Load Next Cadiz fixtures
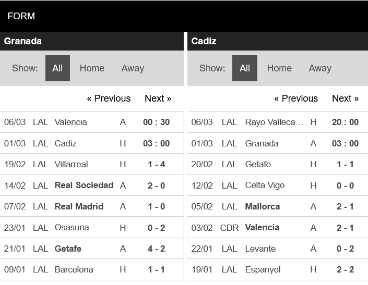This screenshot has width=368, height=285. [345, 98]
